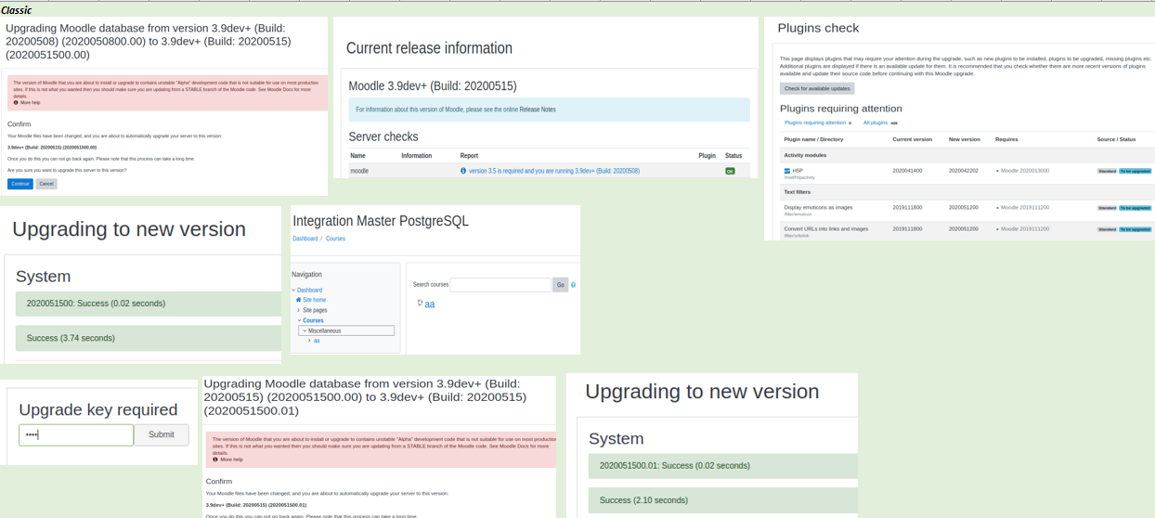Switch to Plugins requiring attention tab

pyautogui.click(x=815, y=123)
